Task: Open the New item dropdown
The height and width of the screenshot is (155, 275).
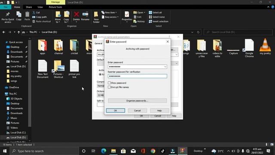Action: (x=109, y=12)
